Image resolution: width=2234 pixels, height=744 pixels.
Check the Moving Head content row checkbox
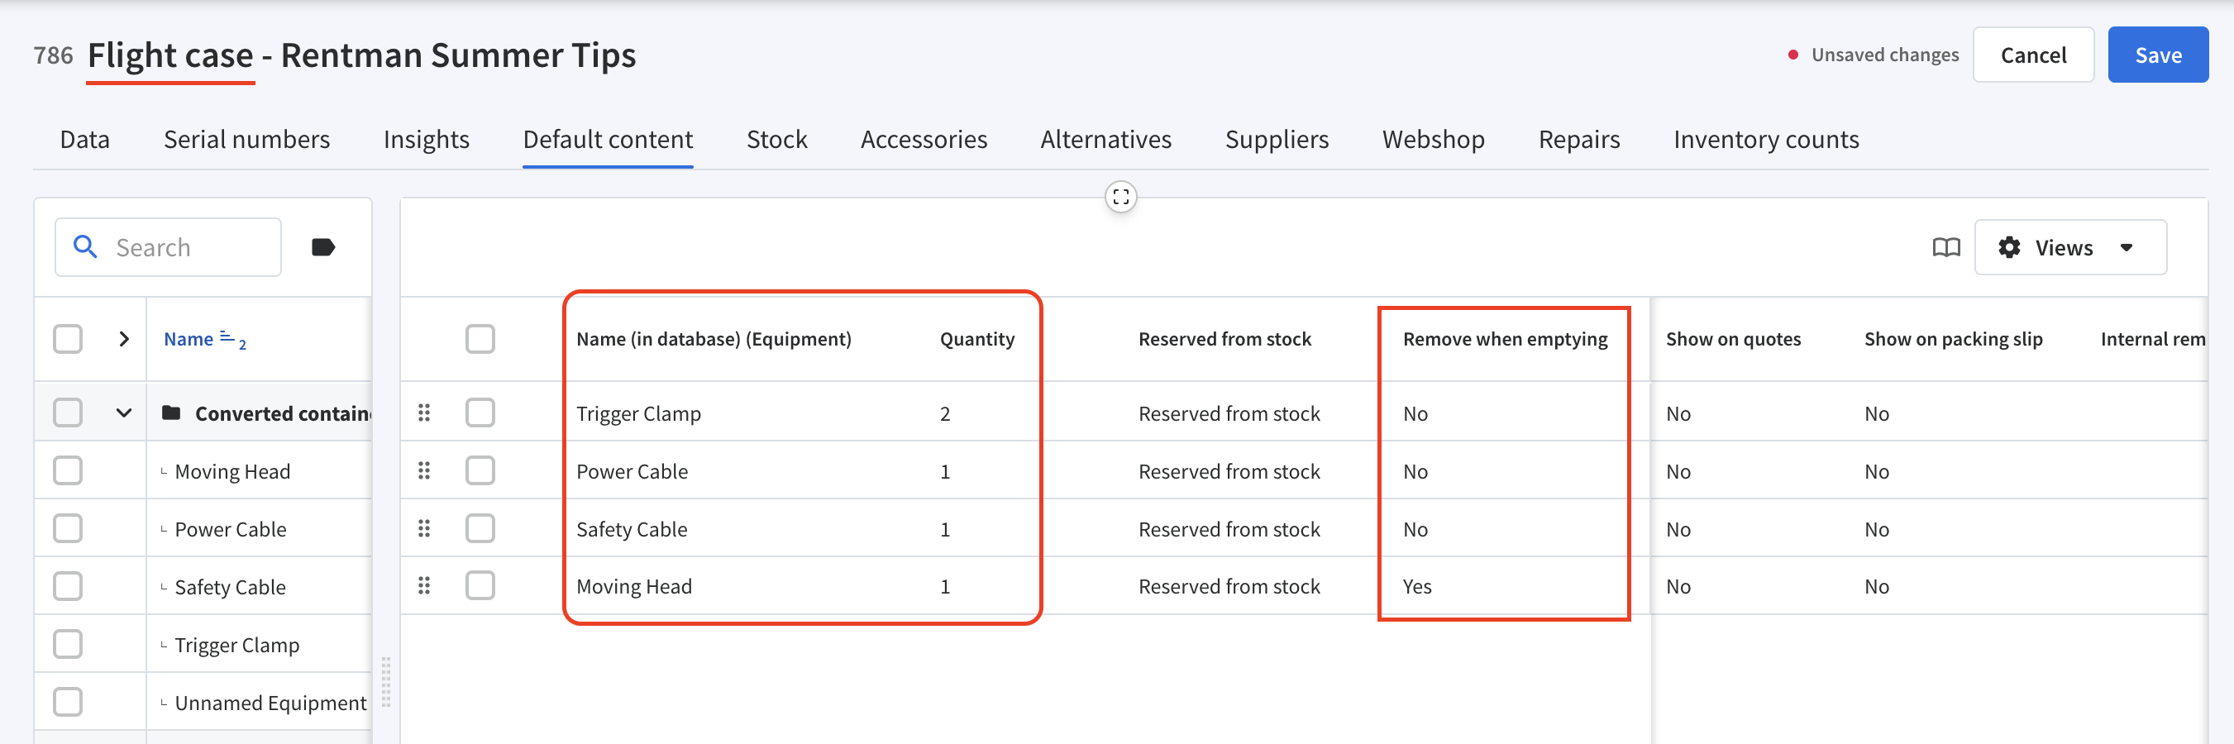pos(480,586)
